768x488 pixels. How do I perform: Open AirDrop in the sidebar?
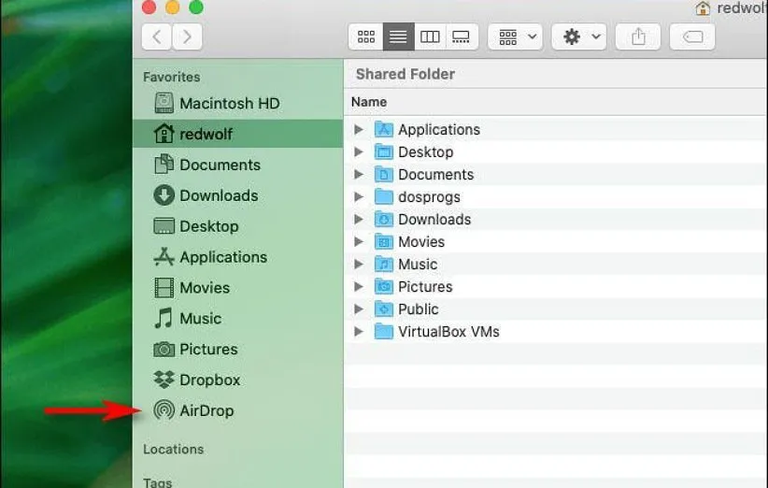point(206,410)
